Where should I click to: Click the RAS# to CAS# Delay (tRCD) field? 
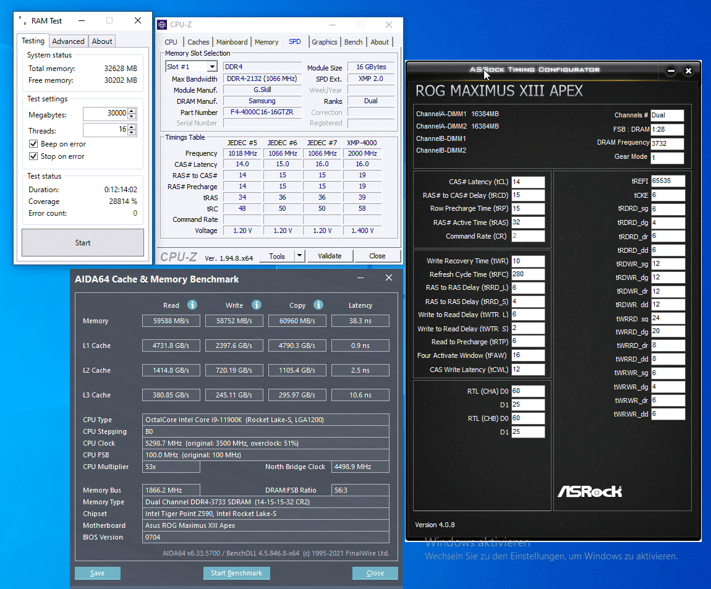[x=528, y=195]
